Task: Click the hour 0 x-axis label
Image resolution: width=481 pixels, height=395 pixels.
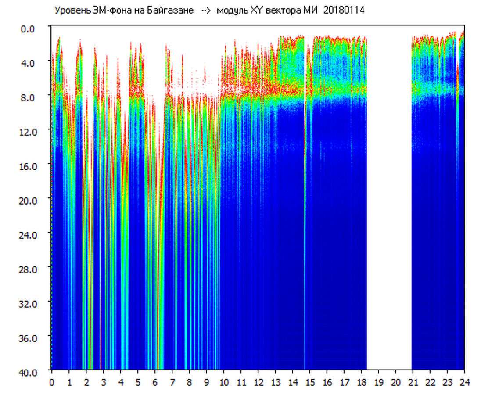Action: tap(52, 383)
